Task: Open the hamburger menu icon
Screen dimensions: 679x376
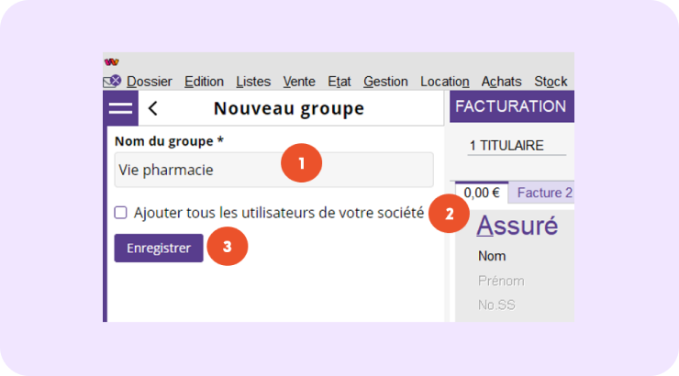Action: point(120,108)
